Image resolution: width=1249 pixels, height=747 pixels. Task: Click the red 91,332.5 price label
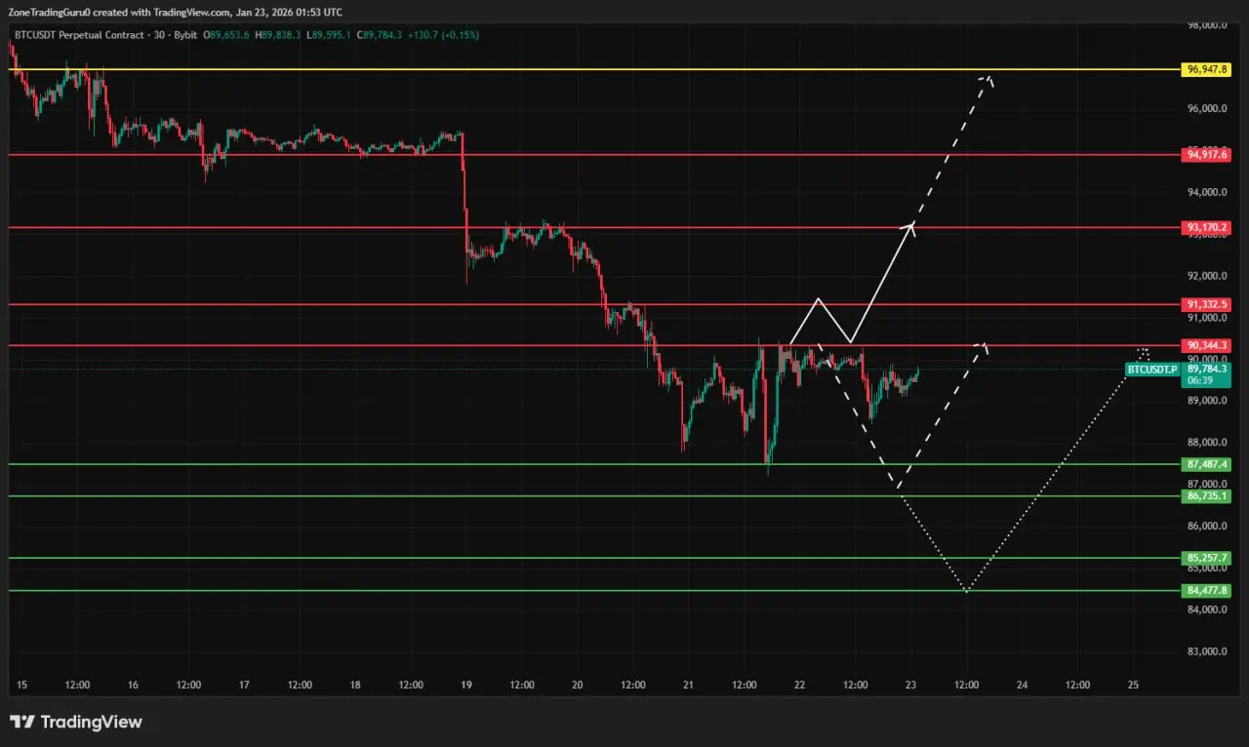[1206, 305]
